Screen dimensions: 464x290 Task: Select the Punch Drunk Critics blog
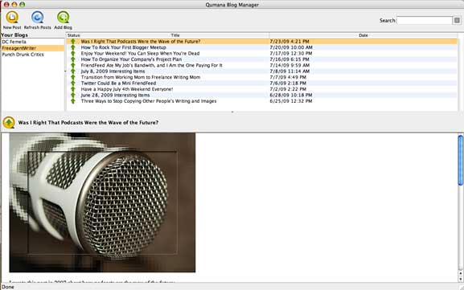(32, 55)
